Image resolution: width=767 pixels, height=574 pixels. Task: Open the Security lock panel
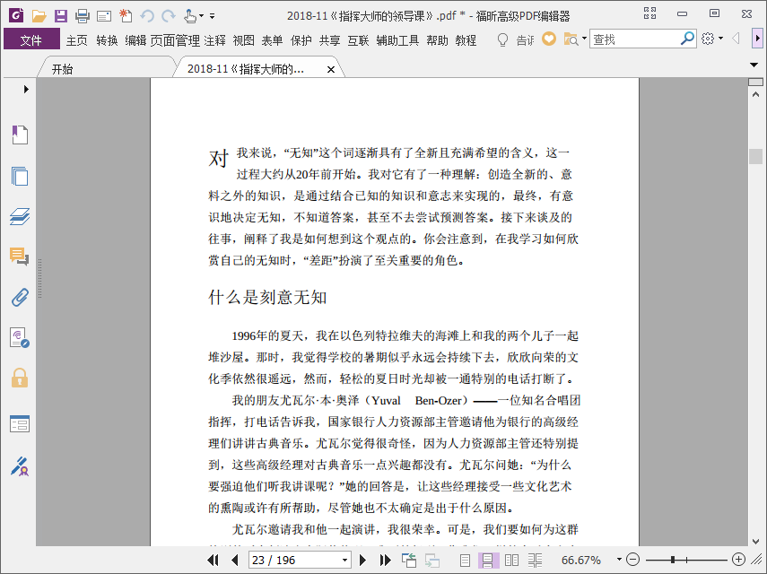tap(20, 378)
